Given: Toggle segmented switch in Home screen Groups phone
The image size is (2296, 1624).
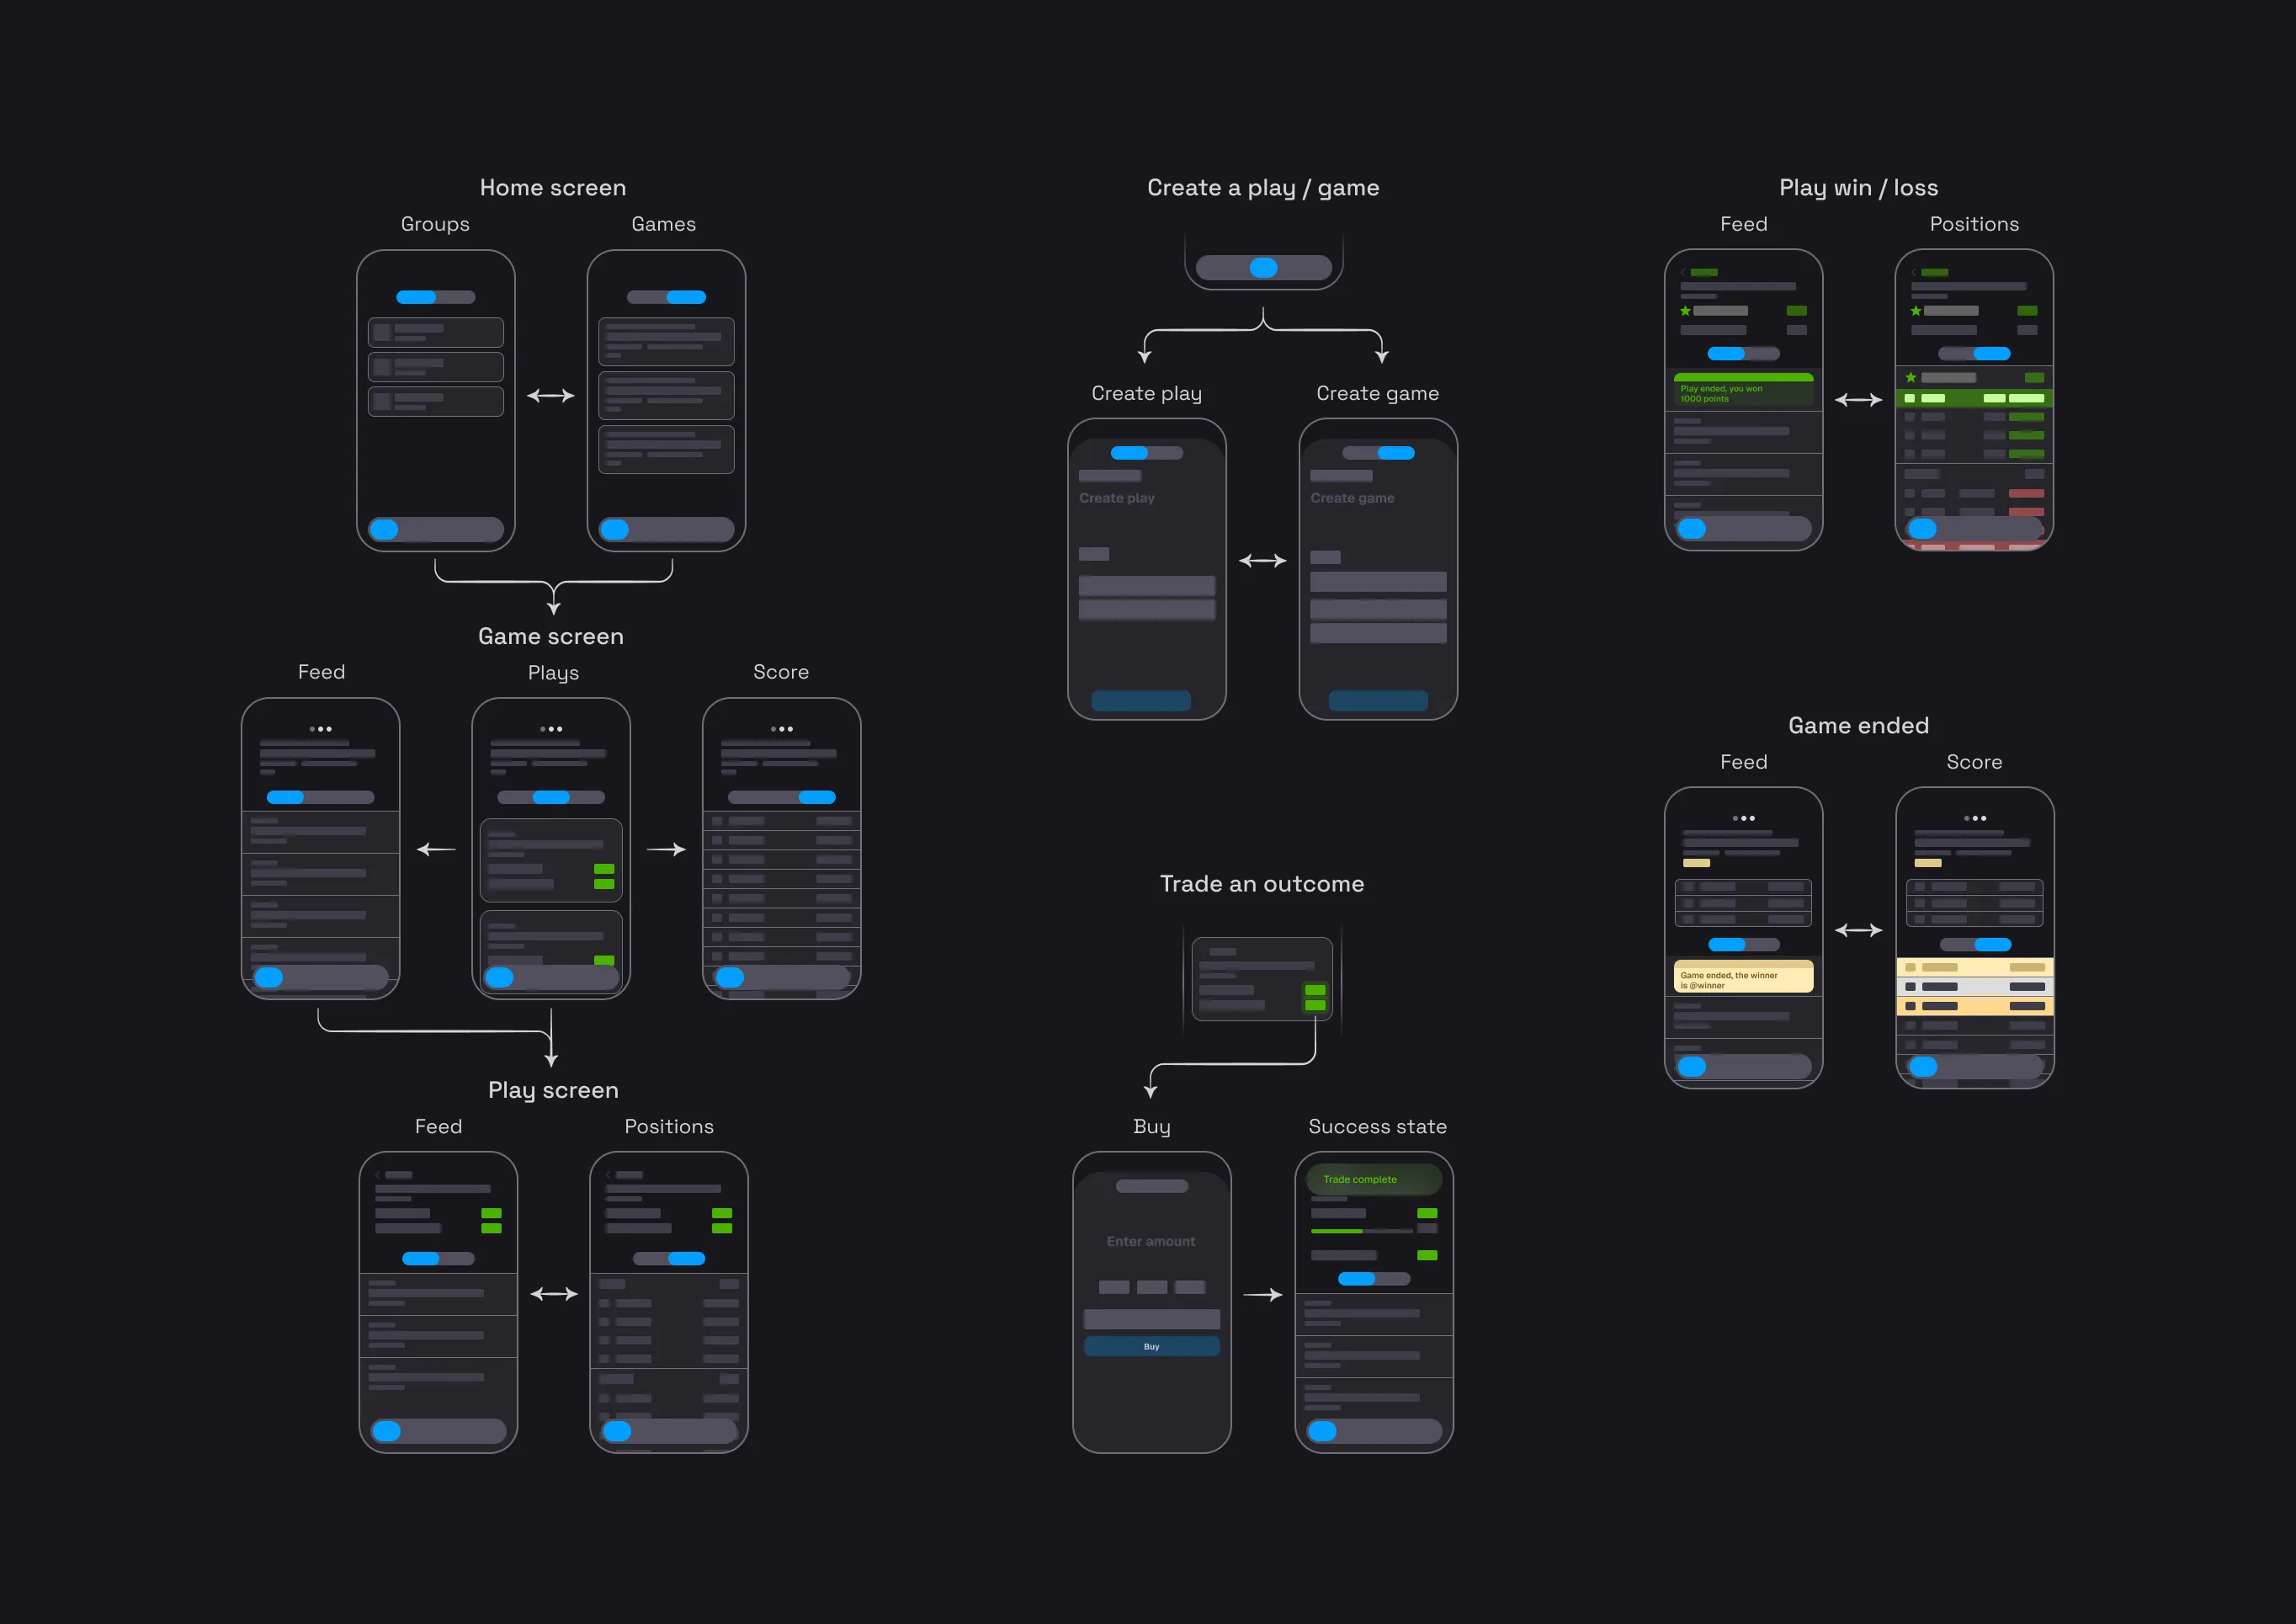Looking at the screenshot, I should tap(436, 297).
